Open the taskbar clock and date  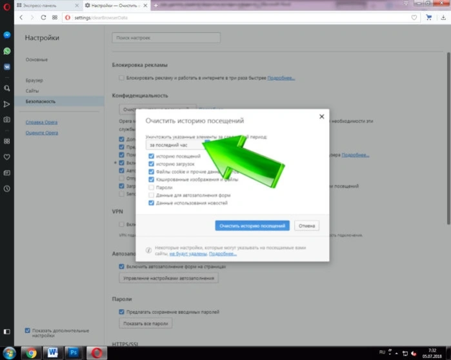pos(432,353)
